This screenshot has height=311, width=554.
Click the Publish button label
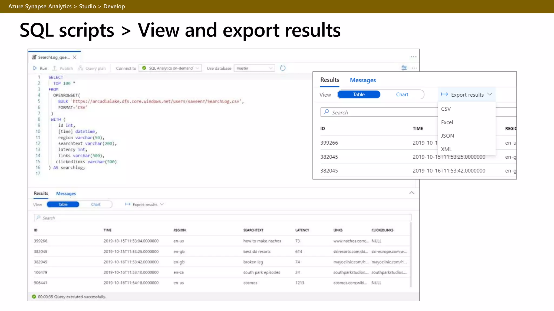[x=66, y=68]
